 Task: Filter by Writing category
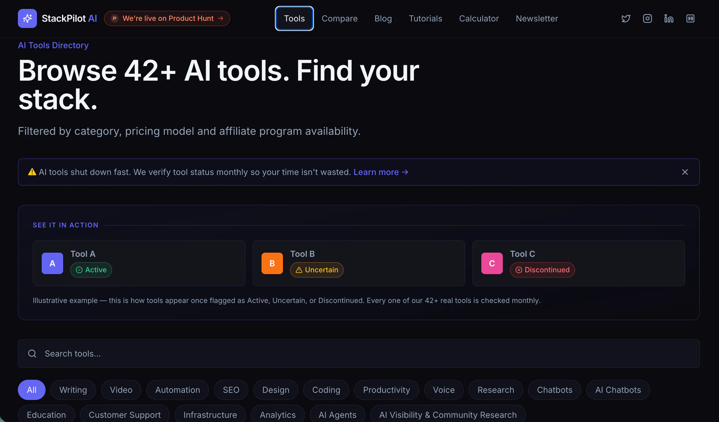coord(73,390)
